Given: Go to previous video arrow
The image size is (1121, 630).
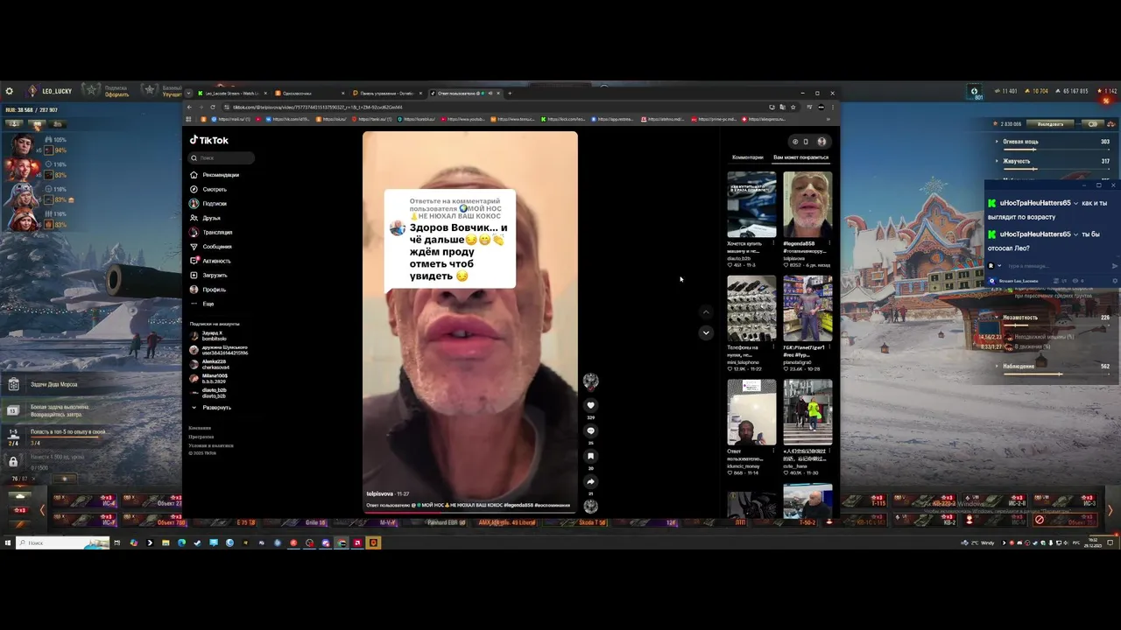Looking at the screenshot, I should [x=706, y=311].
